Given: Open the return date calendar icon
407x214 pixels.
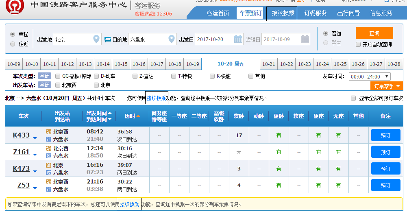Looking at the screenshot, I should (x=305, y=39).
